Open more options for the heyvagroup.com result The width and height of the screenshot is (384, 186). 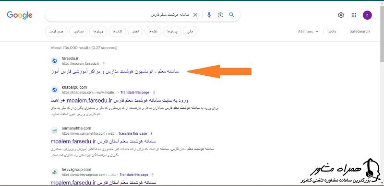pyautogui.click(x=153, y=175)
